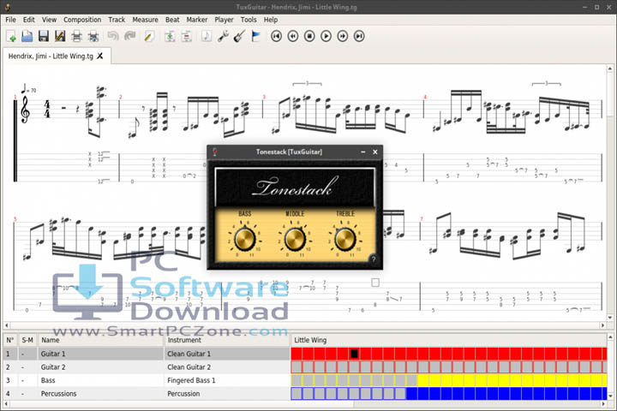The height and width of the screenshot is (411, 617).
Task: Redo the last action
Action: pyautogui.click(x=130, y=36)
